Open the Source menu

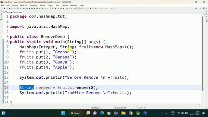pos(15,6)
